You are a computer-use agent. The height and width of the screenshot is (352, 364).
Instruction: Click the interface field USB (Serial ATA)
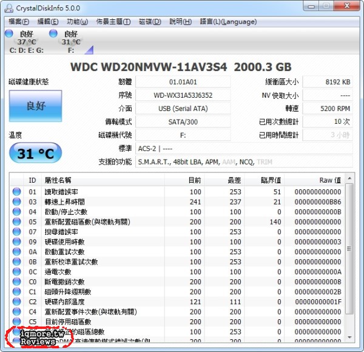(x=183, y=109)
